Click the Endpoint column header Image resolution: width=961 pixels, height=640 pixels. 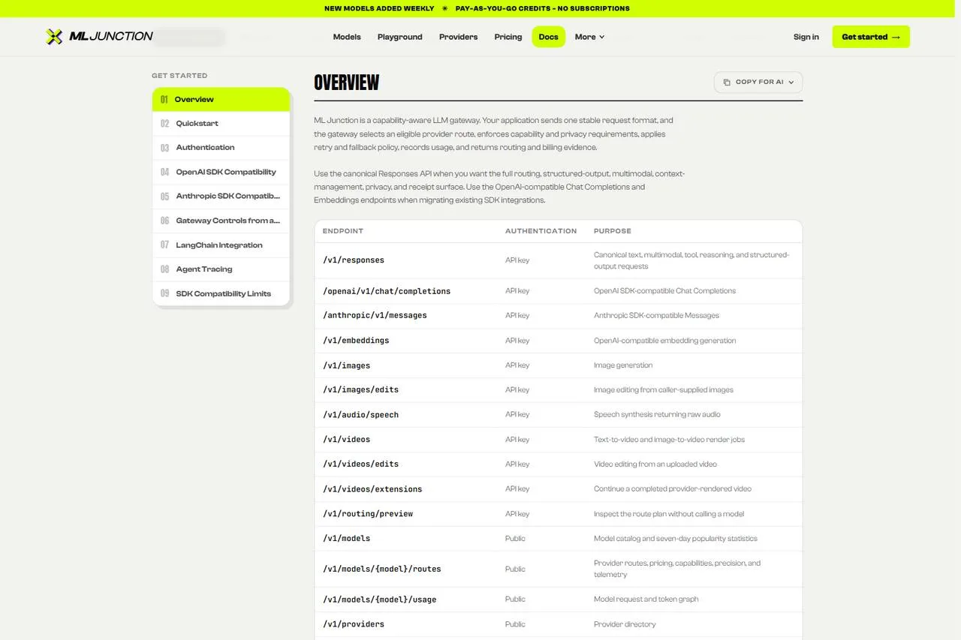tap(343, 231)
